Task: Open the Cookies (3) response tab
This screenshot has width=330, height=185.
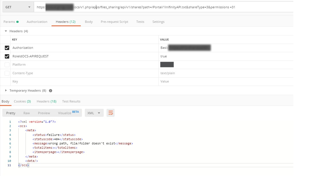Action: [22, 101]
